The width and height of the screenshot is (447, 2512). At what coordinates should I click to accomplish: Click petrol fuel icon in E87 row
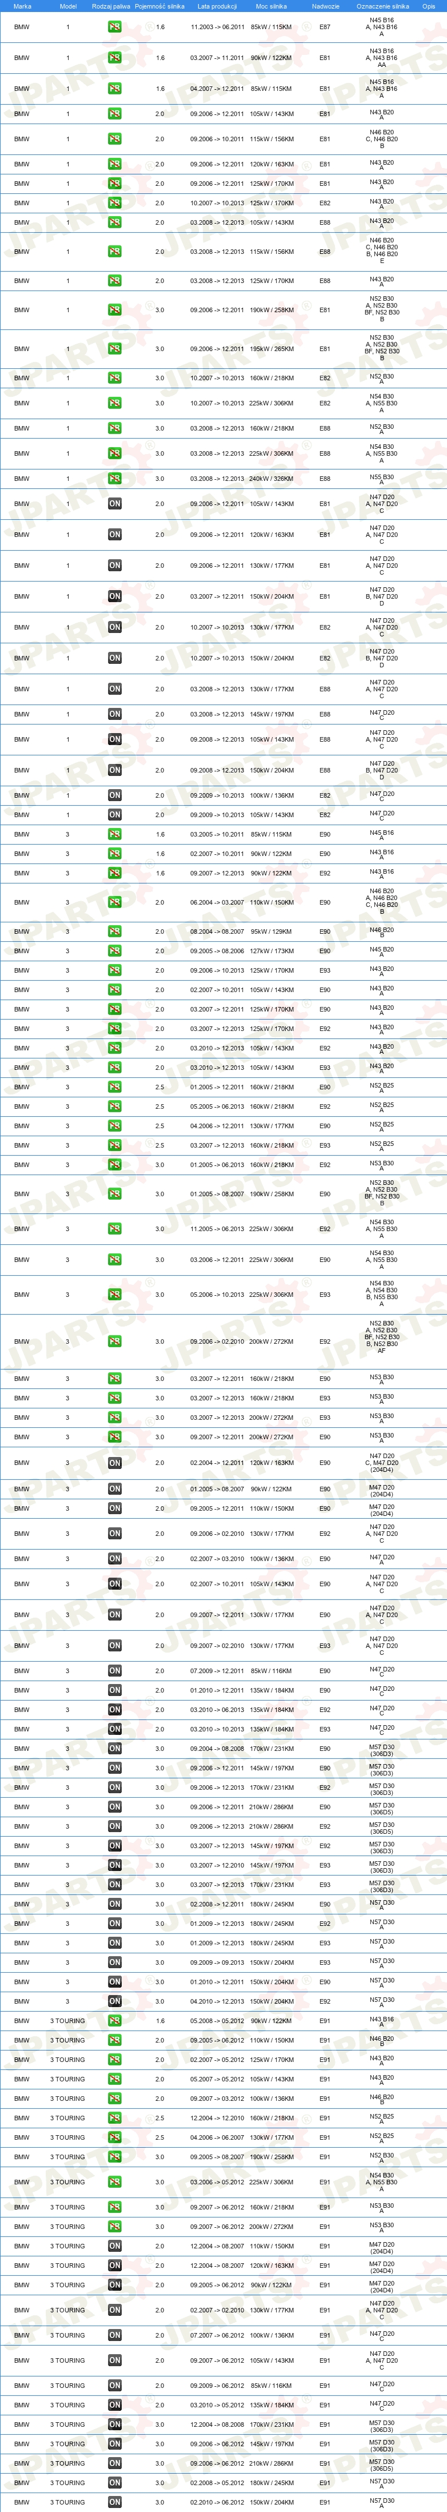(x=114, y=27)
